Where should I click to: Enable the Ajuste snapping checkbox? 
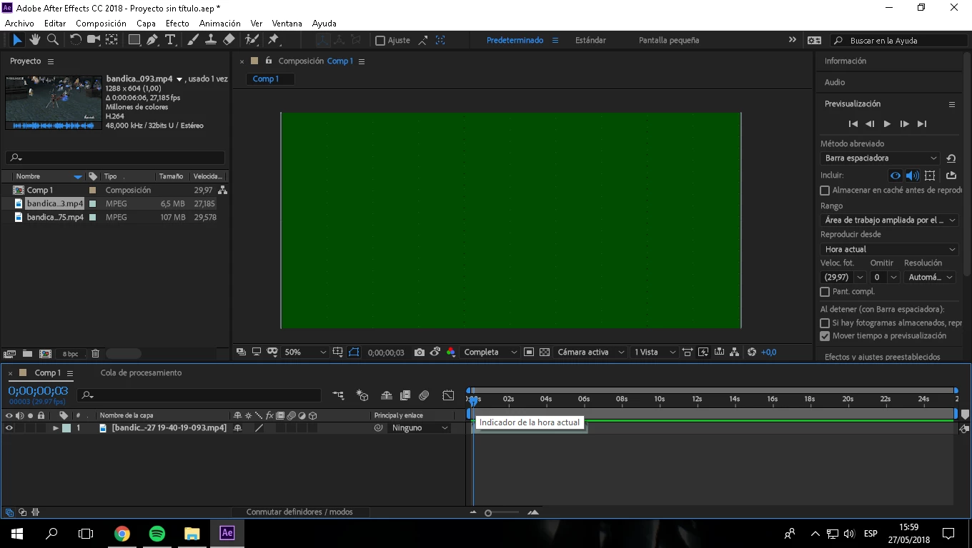tap(380, 41)
